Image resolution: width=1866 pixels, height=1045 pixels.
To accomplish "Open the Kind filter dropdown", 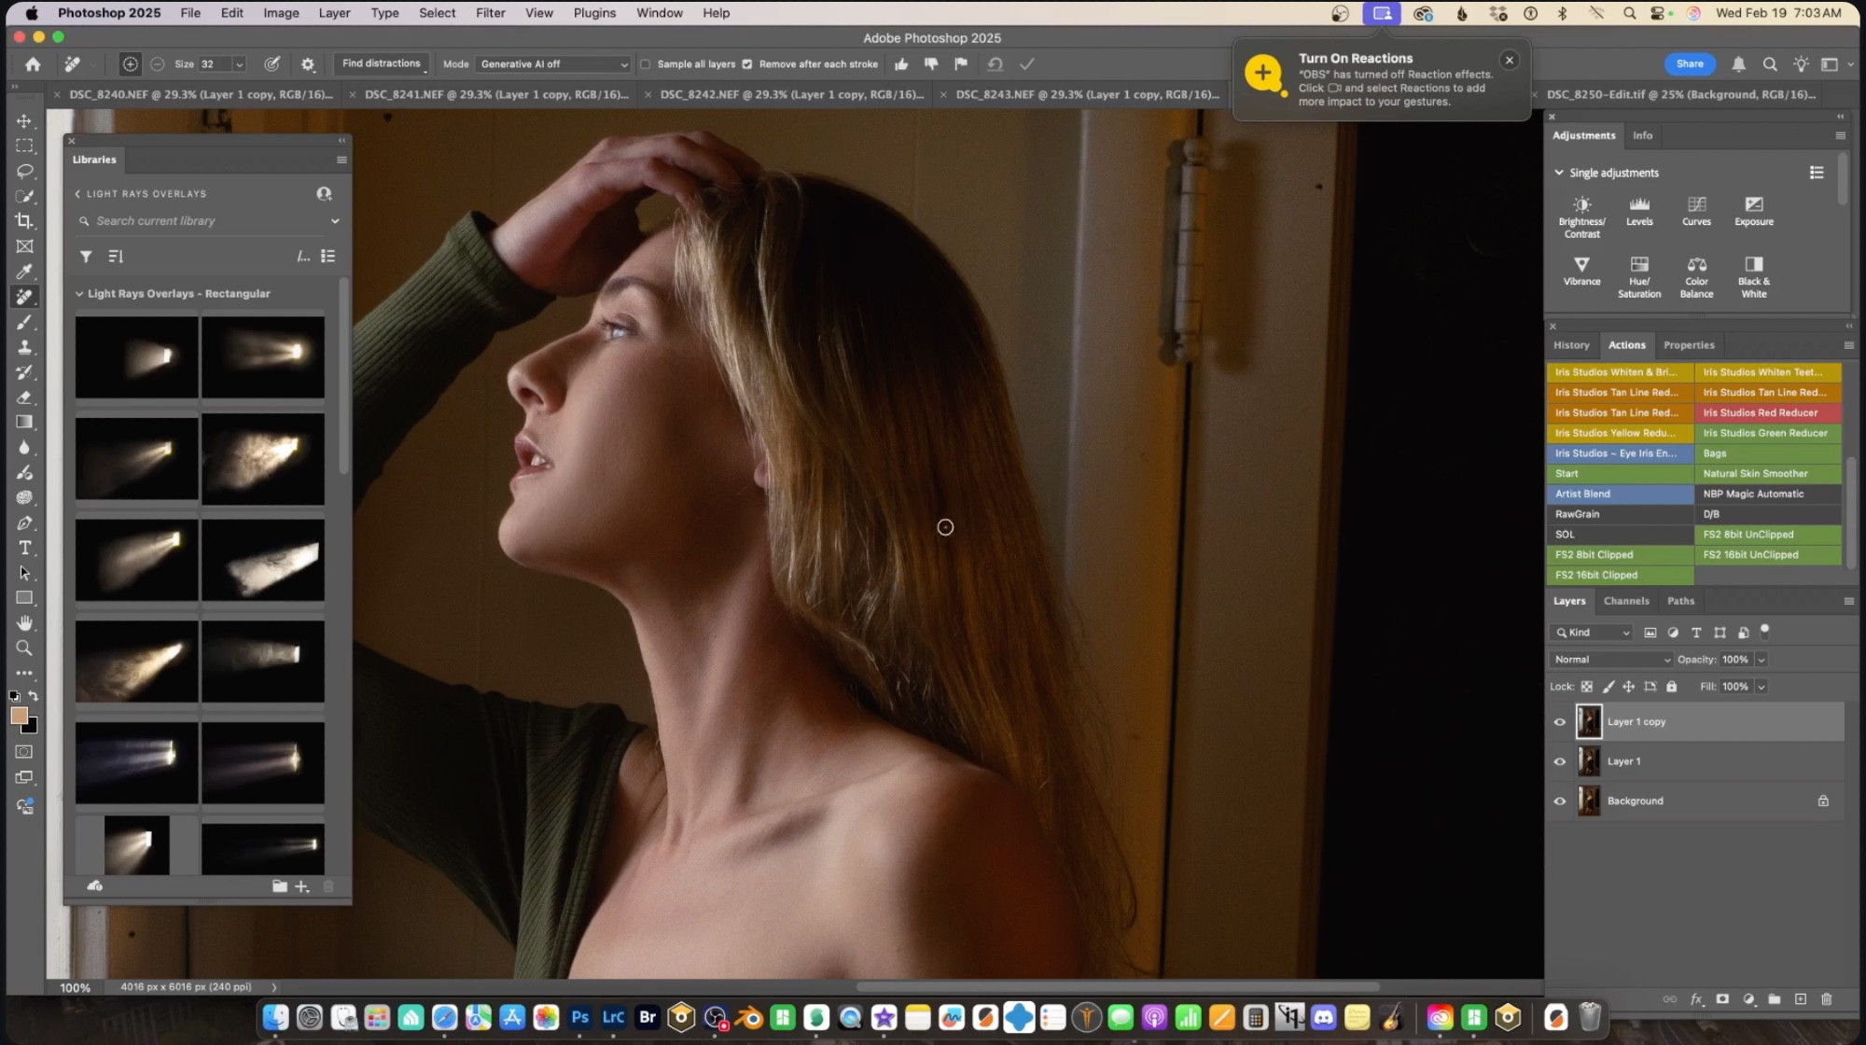I will pos(1592,633).
